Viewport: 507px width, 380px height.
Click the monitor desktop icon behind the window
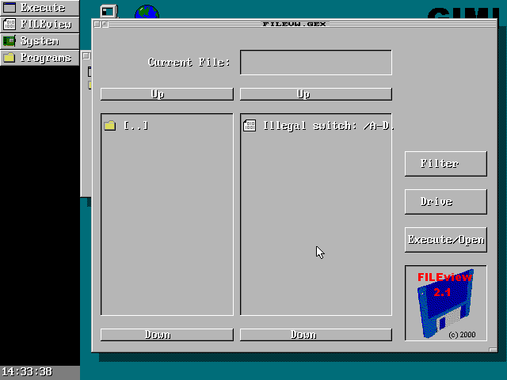pyautogui.click(x=109, y=10)
